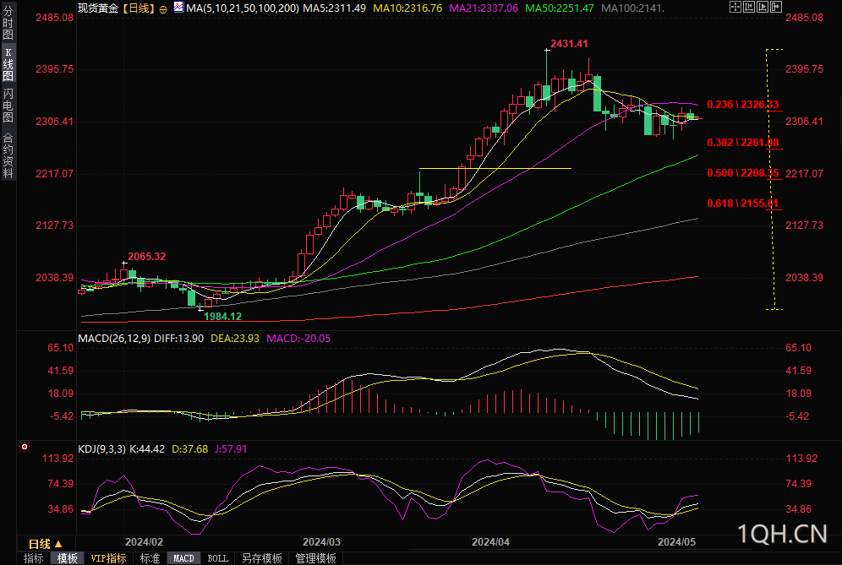
Task: Expand the 日线 period selector
Action: (x=46, y=544)
